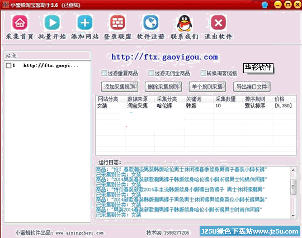Image resolution: width=302 pixels, height=238 pixels.
Task: Click the 退出软件 red X icon
Action: pyautogui.click(x=218, y=23)
